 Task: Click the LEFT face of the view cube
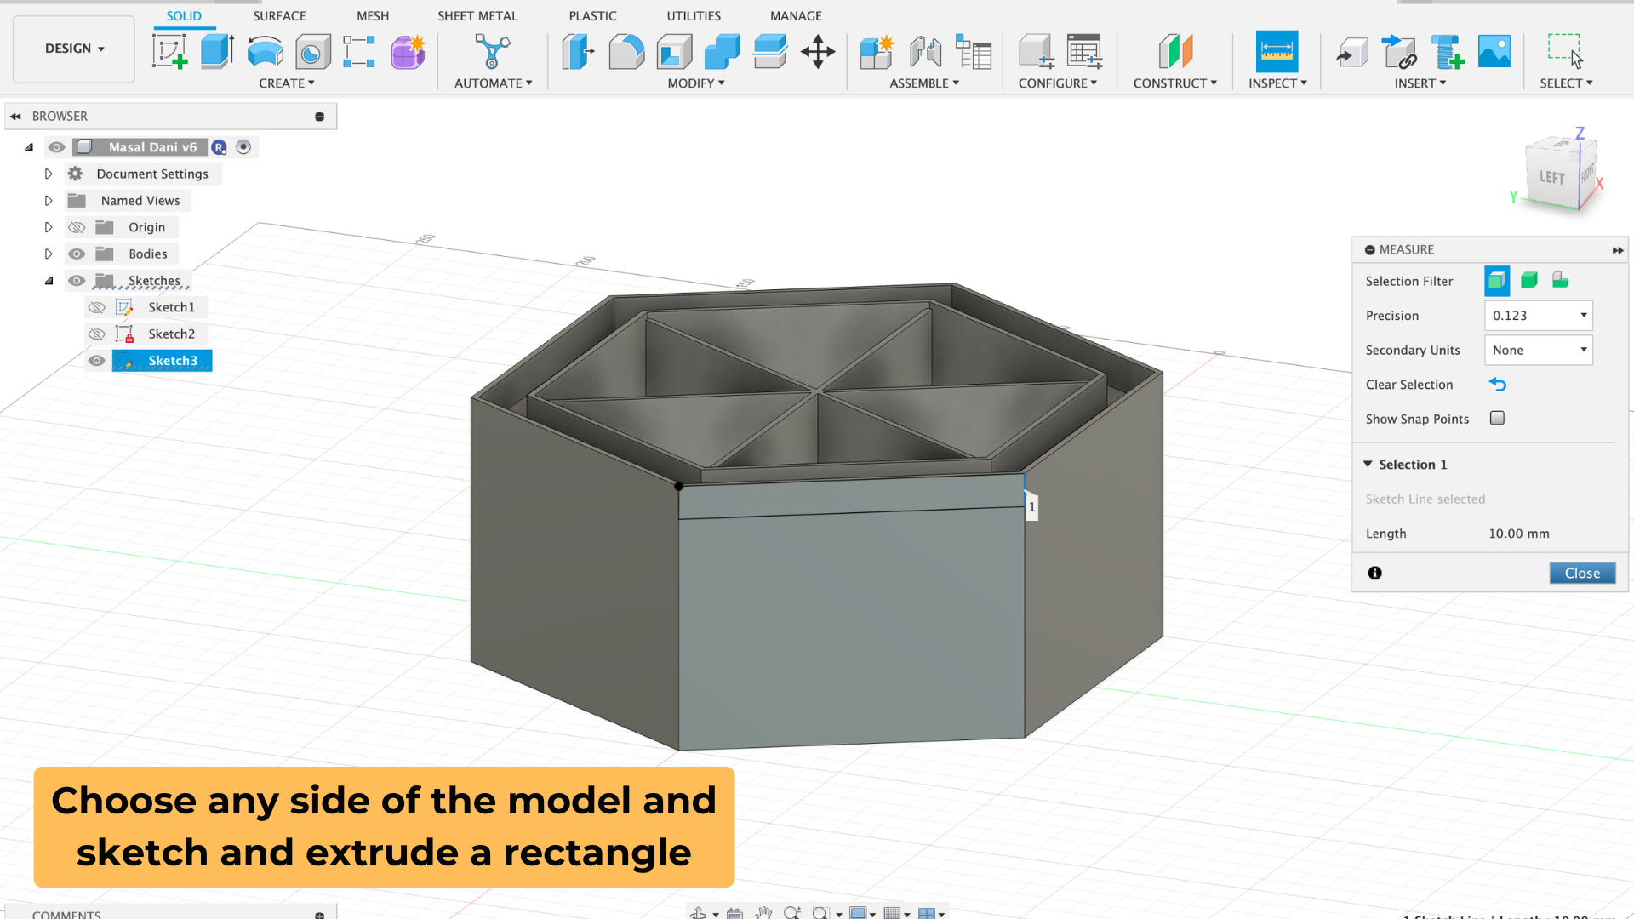point(1551,177)
